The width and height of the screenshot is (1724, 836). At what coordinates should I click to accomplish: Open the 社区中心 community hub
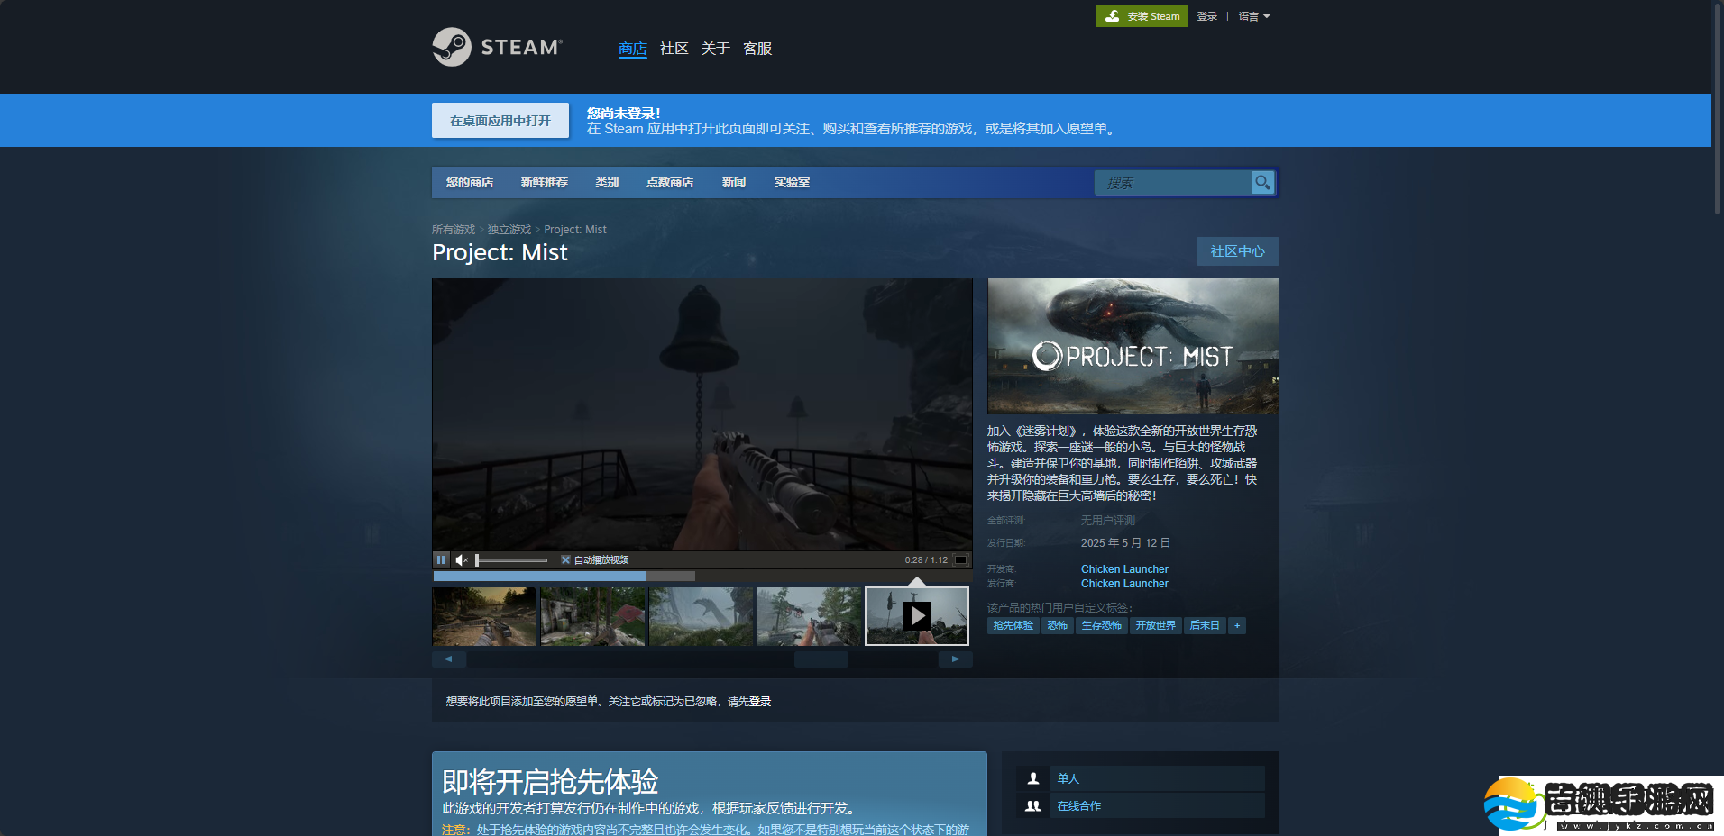(1237, 251)
